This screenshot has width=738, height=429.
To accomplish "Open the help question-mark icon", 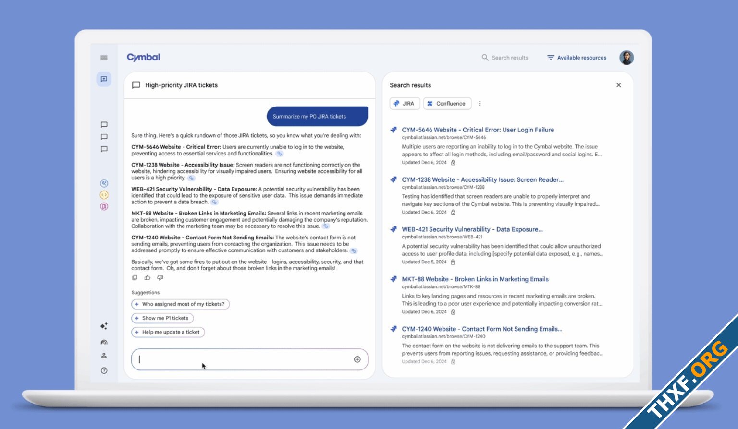I will click(x=104, y=370).
